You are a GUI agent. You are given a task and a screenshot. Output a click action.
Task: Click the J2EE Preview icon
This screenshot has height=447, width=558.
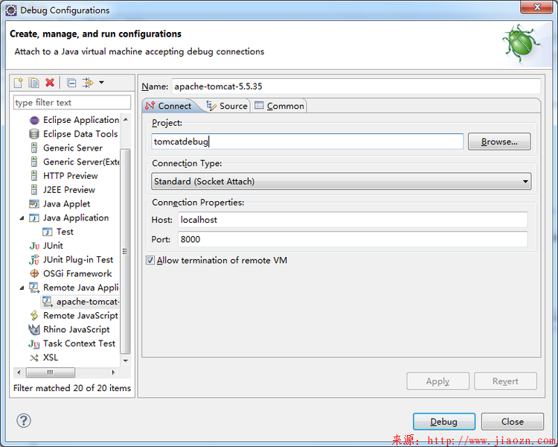(x=34, y=190)
